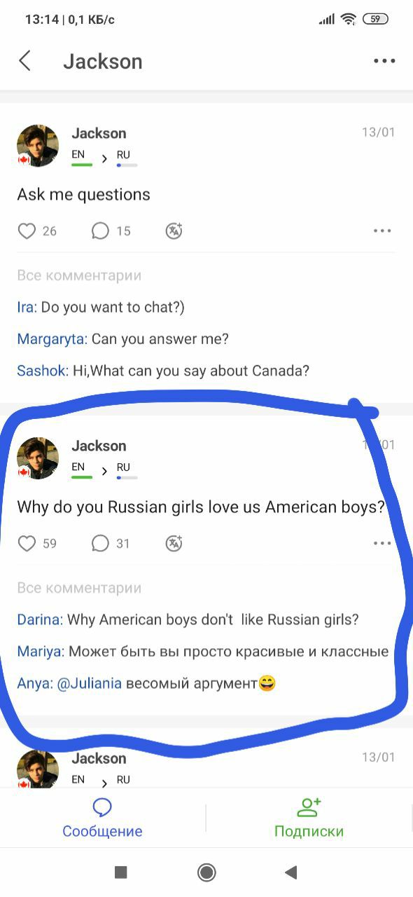Open the three-dot menu in header

coord(384,61)
